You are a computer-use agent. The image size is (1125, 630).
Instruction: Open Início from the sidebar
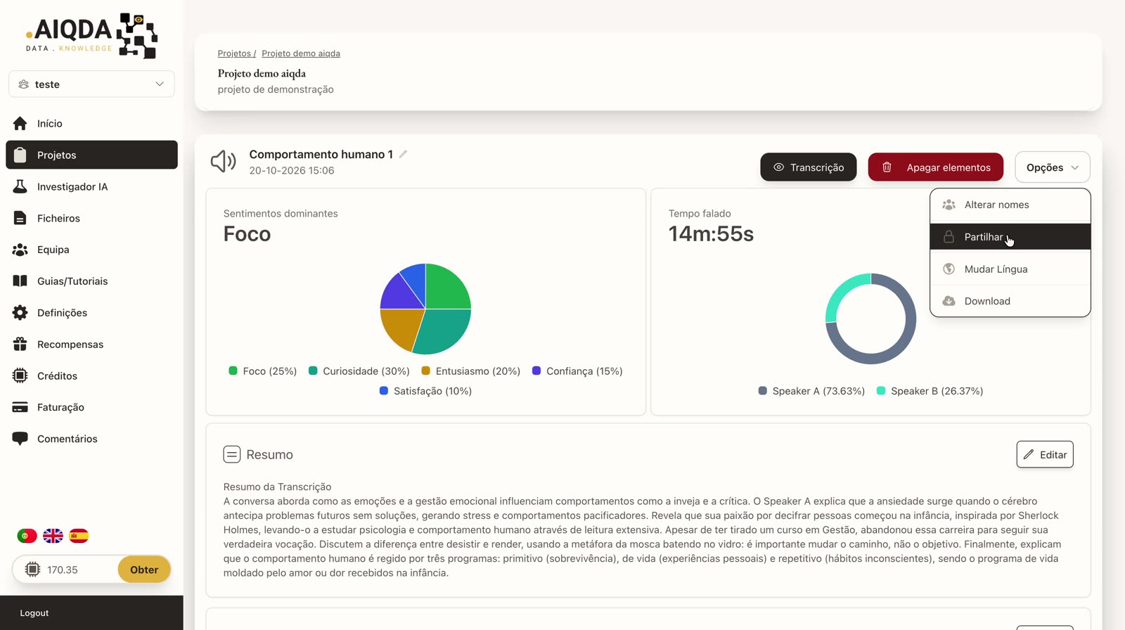coord(91,123)
